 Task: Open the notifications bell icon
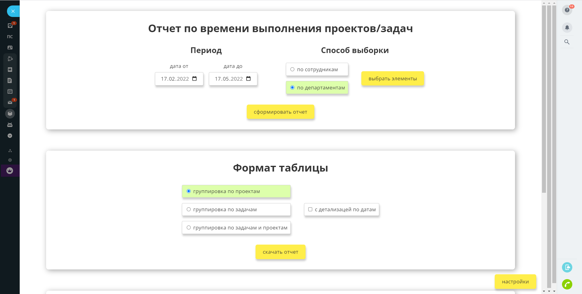[x=567, y=28]
